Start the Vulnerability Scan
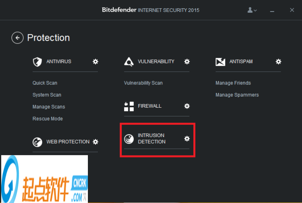This screenshot has width=302, height=203. click(143, 83)
